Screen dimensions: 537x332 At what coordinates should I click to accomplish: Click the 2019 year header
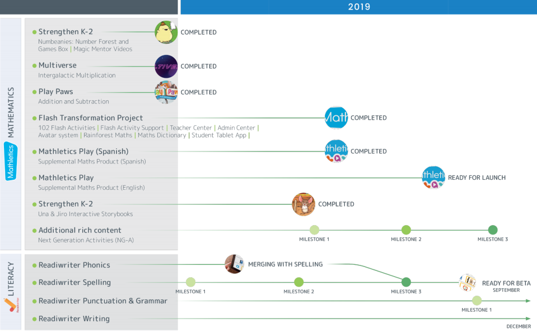(359, 7)
